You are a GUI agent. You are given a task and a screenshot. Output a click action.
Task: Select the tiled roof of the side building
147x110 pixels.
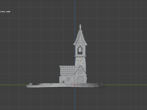[67, 71]
